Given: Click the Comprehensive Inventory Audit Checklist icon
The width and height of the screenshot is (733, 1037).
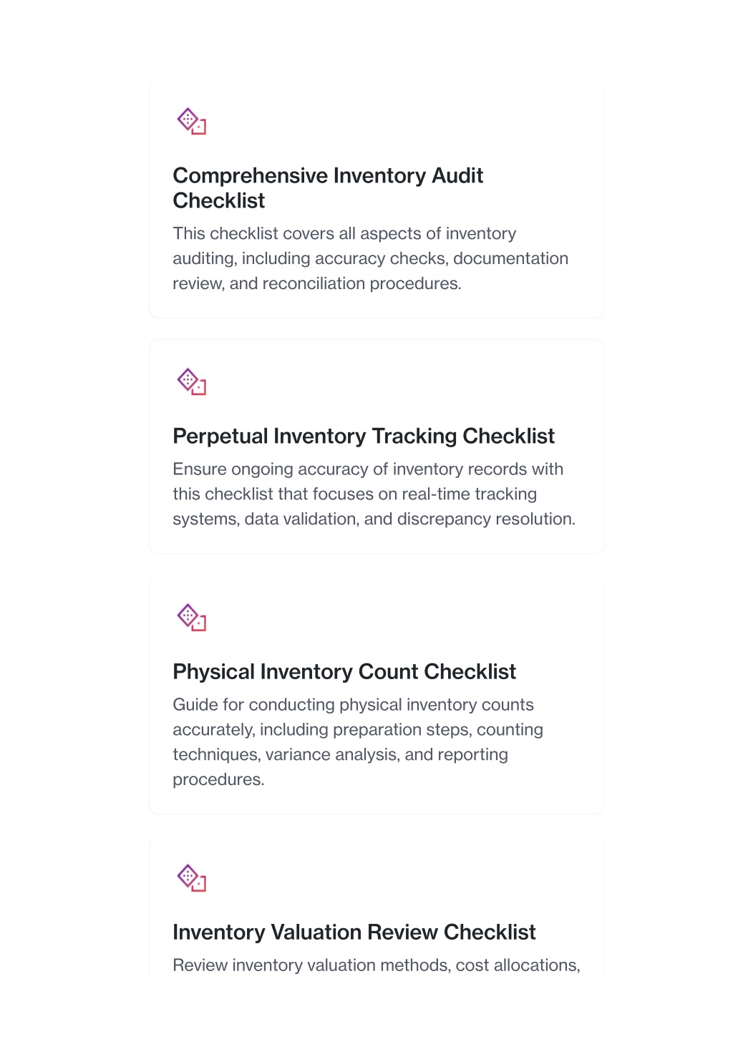Looking at the screenshot, I should [192, 122].
